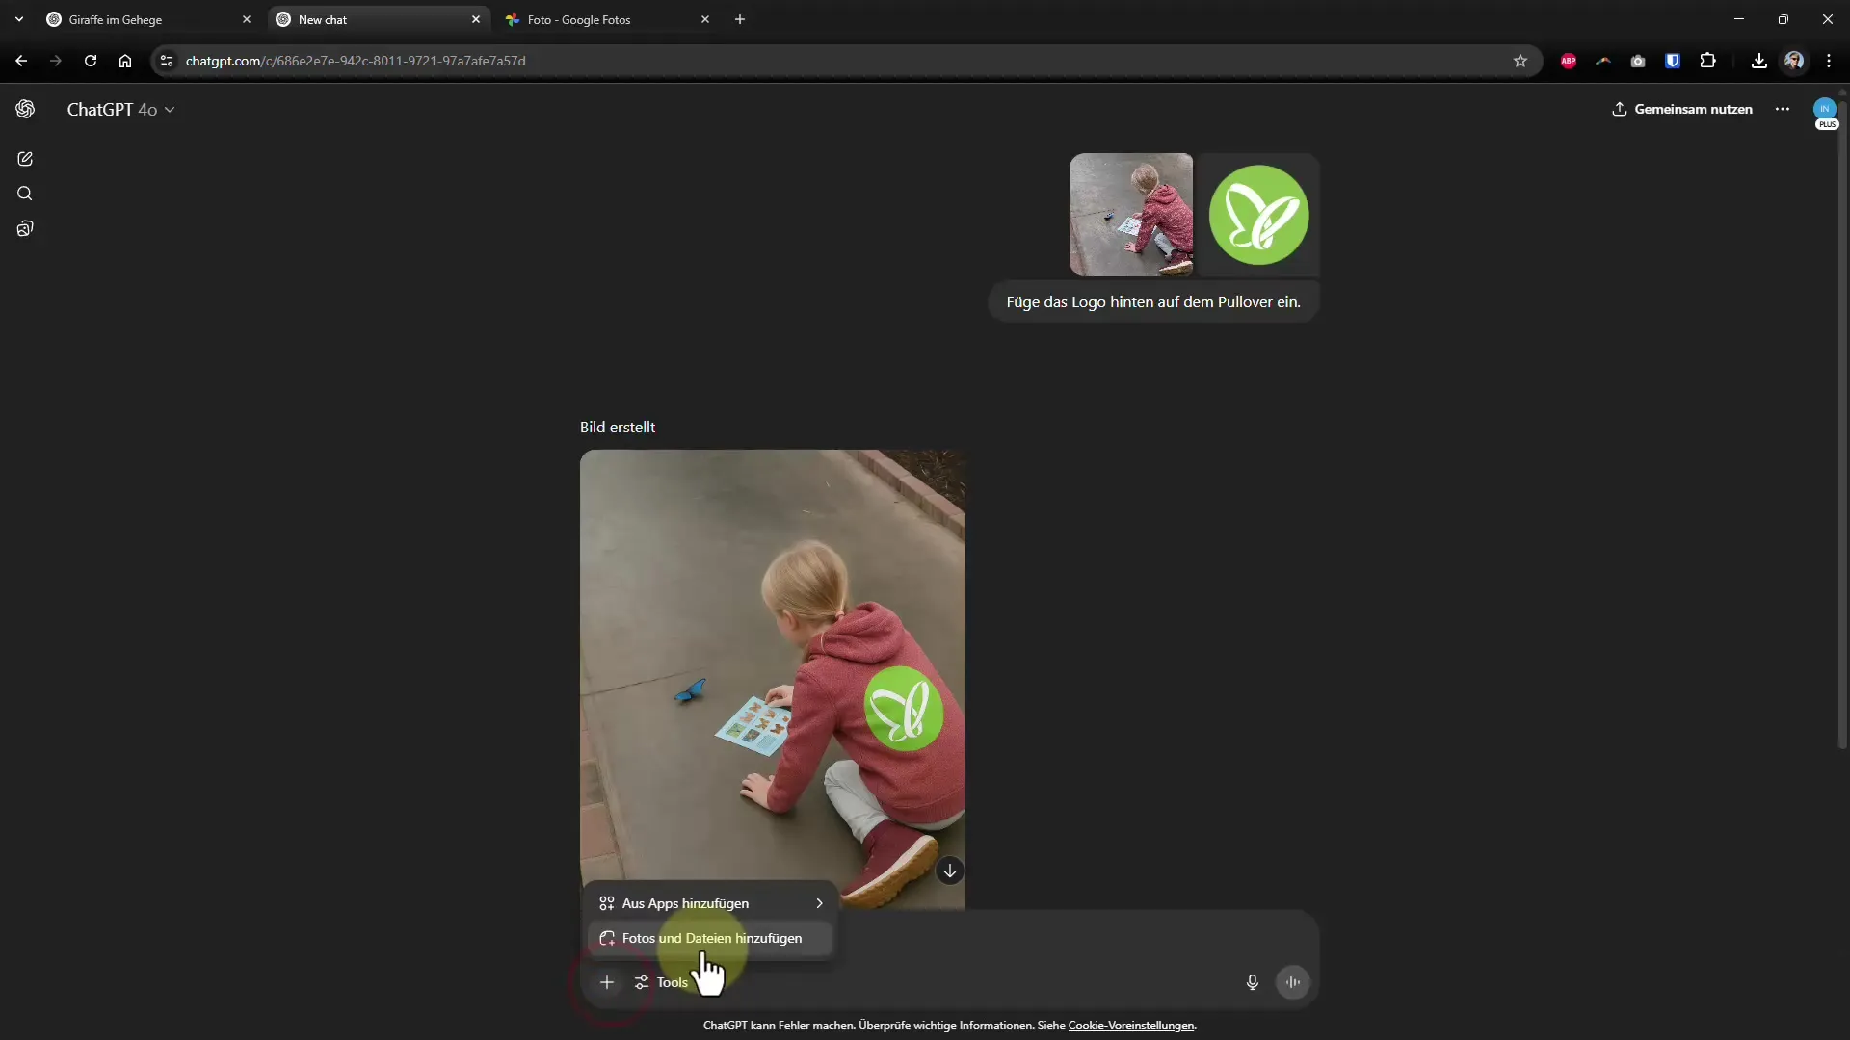Open the uploaded green butterfly logo thumbnail
This screenshot has height=1040, width=1850.
1258,215
